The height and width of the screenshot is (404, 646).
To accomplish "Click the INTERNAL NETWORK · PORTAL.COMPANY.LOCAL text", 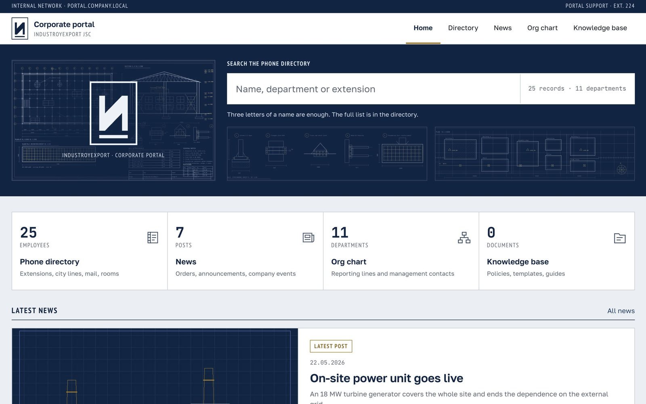I will click(x=70, y=6).
